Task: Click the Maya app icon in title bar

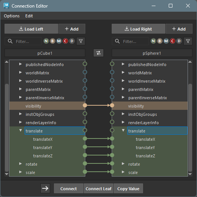Action: (6, 6)
